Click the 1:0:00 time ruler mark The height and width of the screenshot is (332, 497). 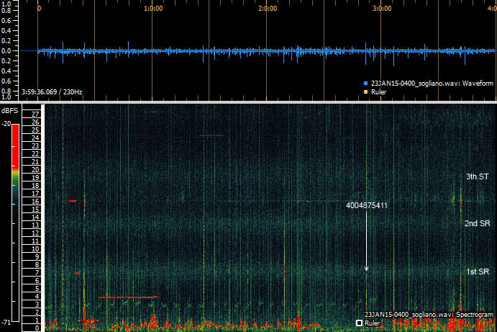pyautogui.click(x=152, y=9)
